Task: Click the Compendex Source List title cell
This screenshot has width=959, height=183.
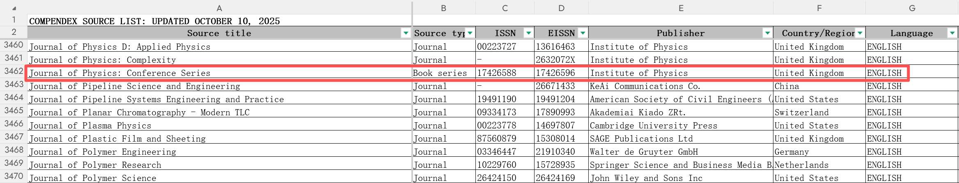Action: (154, 21)
